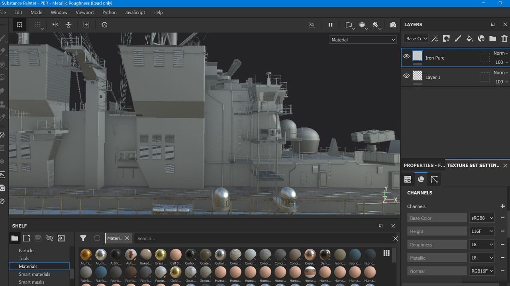Open the Viewport menu
This screenshot has height=286, width=510.
[x=85, y=12]
